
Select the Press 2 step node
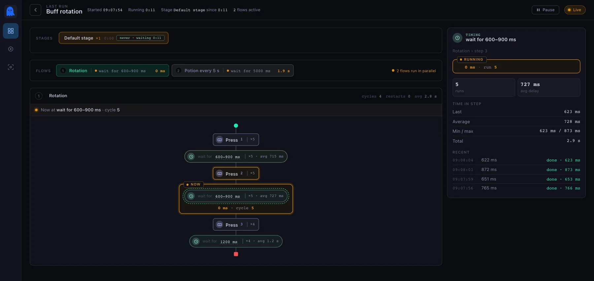[x=236, y=173]
